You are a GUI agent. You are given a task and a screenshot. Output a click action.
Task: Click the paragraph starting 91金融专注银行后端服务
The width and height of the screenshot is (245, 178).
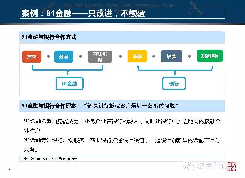point(122,145)
